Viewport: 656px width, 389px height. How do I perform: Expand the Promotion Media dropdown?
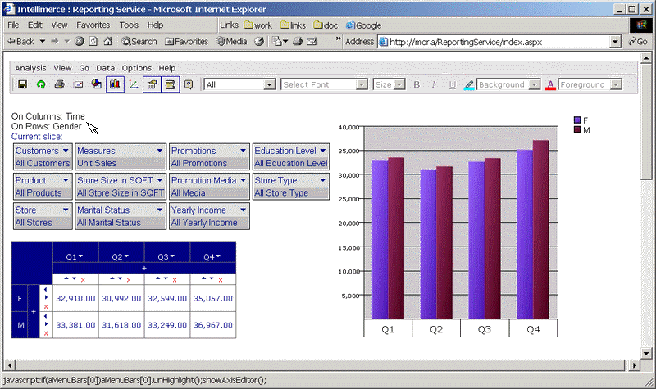[x=243, y=180]
